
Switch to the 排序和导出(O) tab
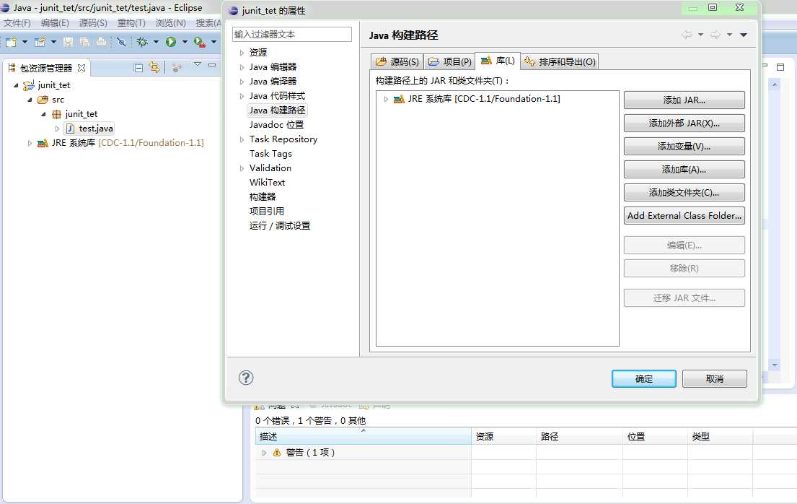coord(560,61)
